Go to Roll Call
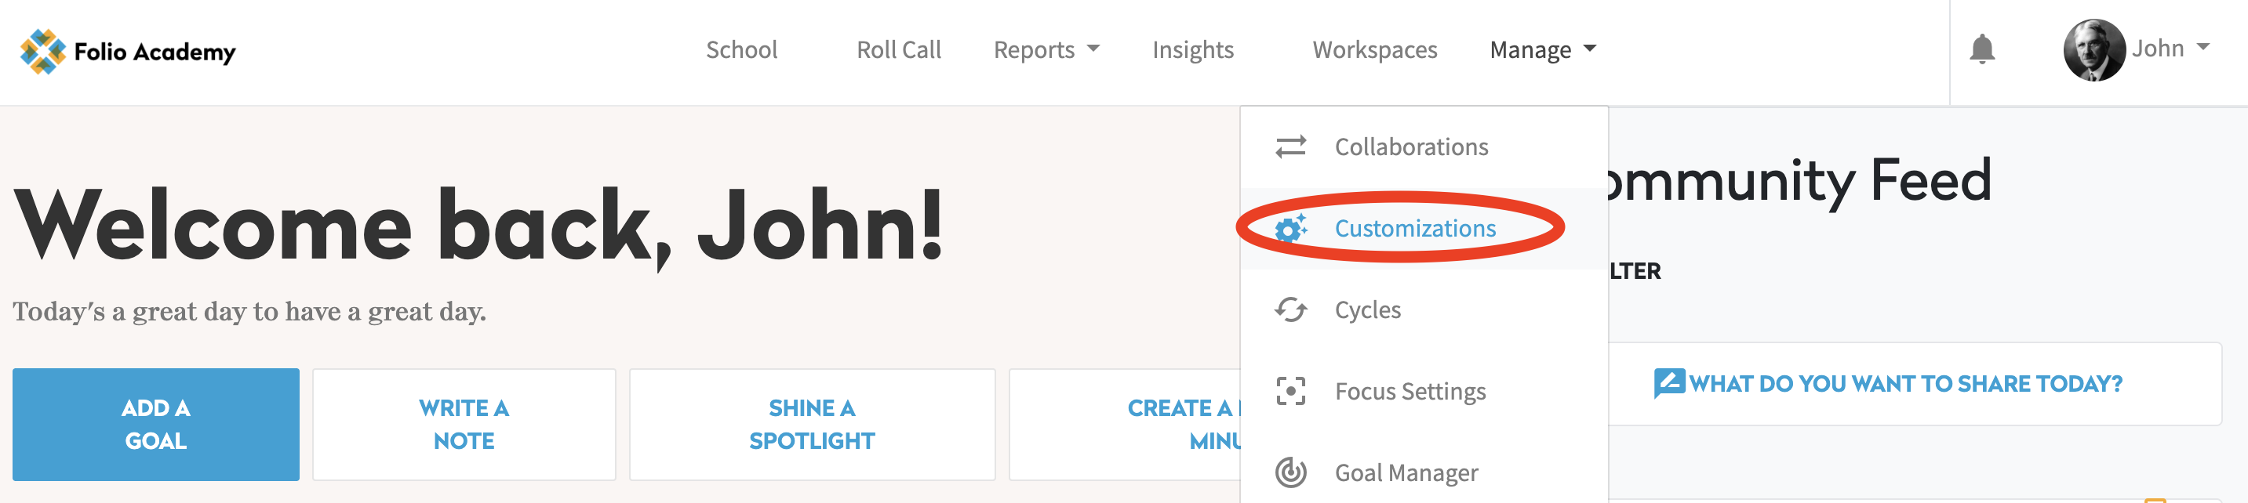2248x503 pixels. pos(898,49)
